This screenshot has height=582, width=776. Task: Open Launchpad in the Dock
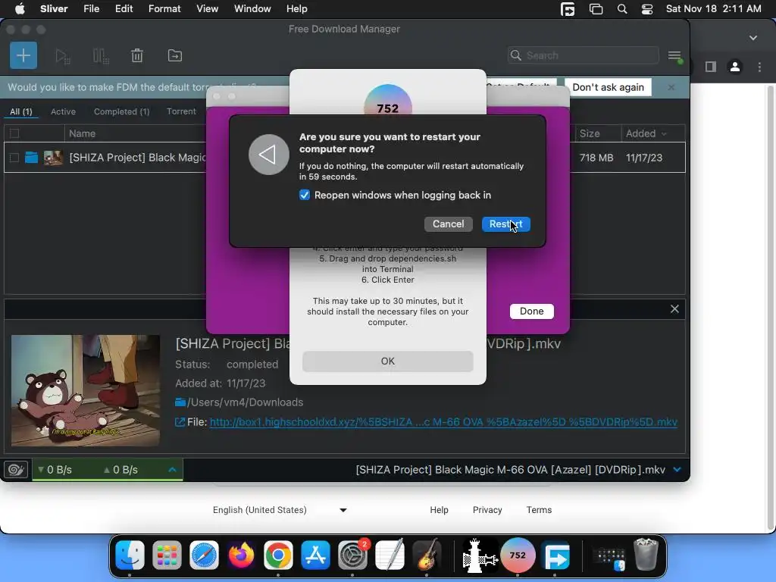click(167, 555)
